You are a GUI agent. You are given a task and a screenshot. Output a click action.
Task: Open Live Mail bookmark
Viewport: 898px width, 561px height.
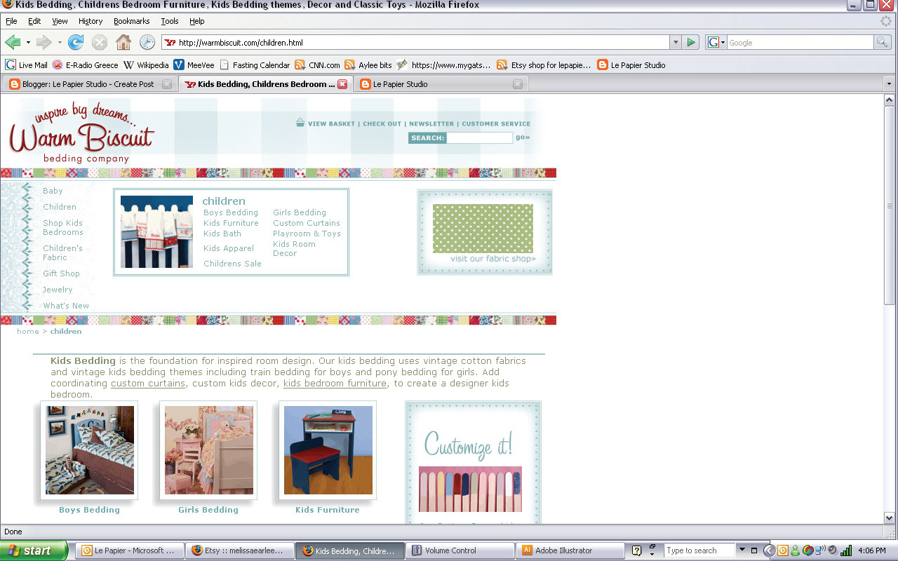coord(27,65)
